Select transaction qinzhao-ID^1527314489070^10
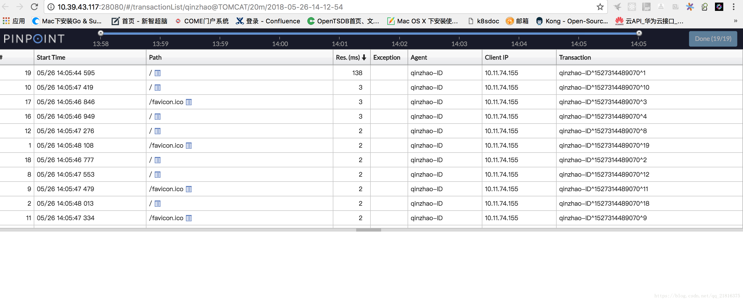The image size is (743, 301). pos(604,88)
